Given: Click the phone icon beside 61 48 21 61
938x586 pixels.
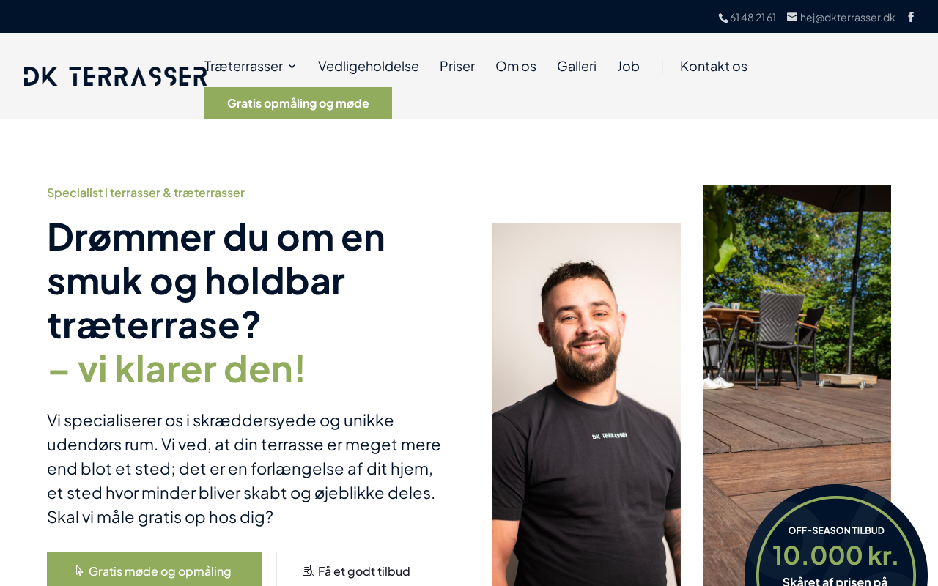Looking at the screenshot, I should point(723,18).
